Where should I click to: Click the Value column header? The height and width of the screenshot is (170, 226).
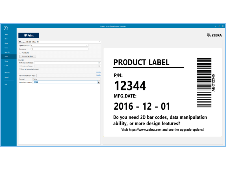pyautogui.click(x=66, y=79)
